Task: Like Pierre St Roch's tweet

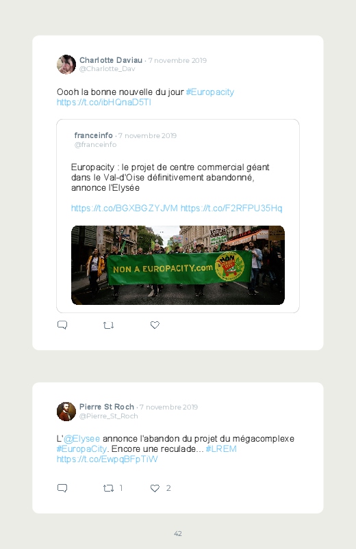Action: 155,488
